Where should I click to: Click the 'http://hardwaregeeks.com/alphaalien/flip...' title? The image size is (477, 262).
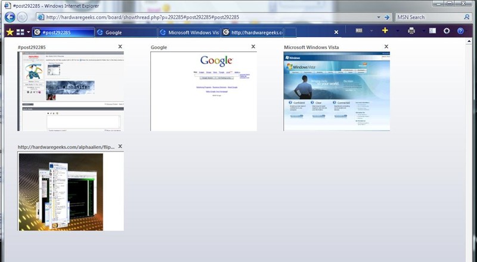66,147
